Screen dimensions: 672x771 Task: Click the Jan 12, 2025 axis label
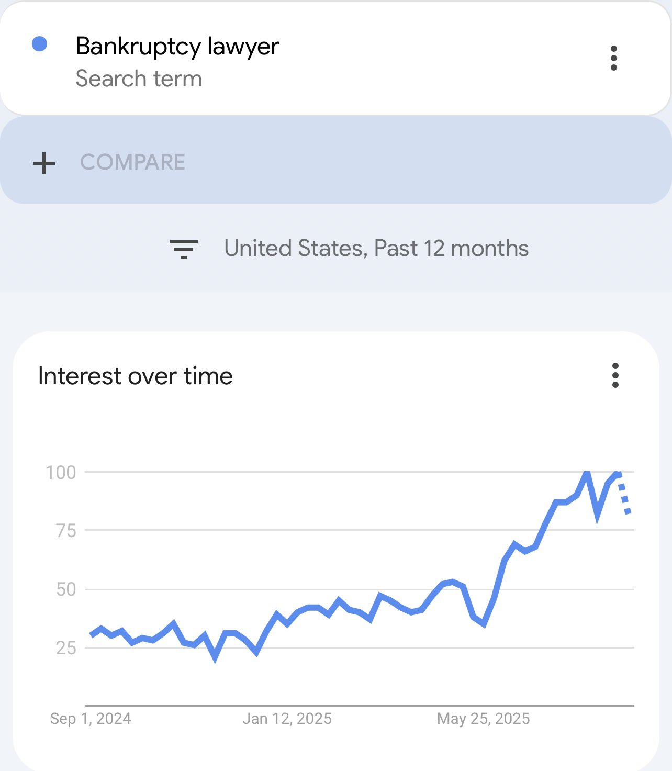point(287,719)
